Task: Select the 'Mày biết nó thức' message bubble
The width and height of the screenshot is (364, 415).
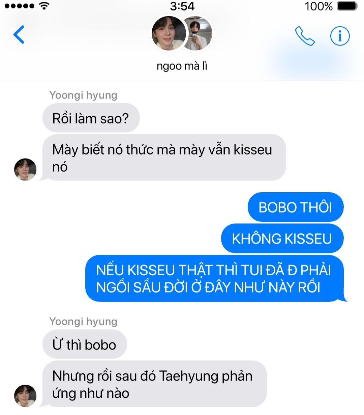Action: pyautogui.click(x=164, y=158)
